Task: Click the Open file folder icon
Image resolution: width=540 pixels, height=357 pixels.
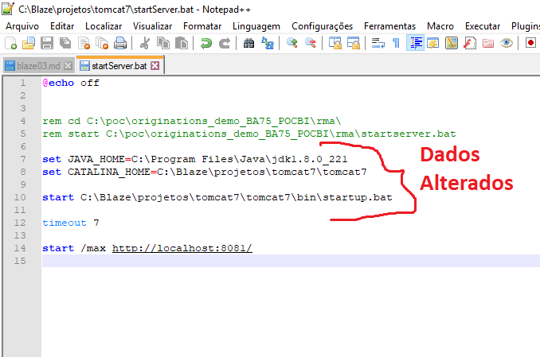Action: [29, 43]
